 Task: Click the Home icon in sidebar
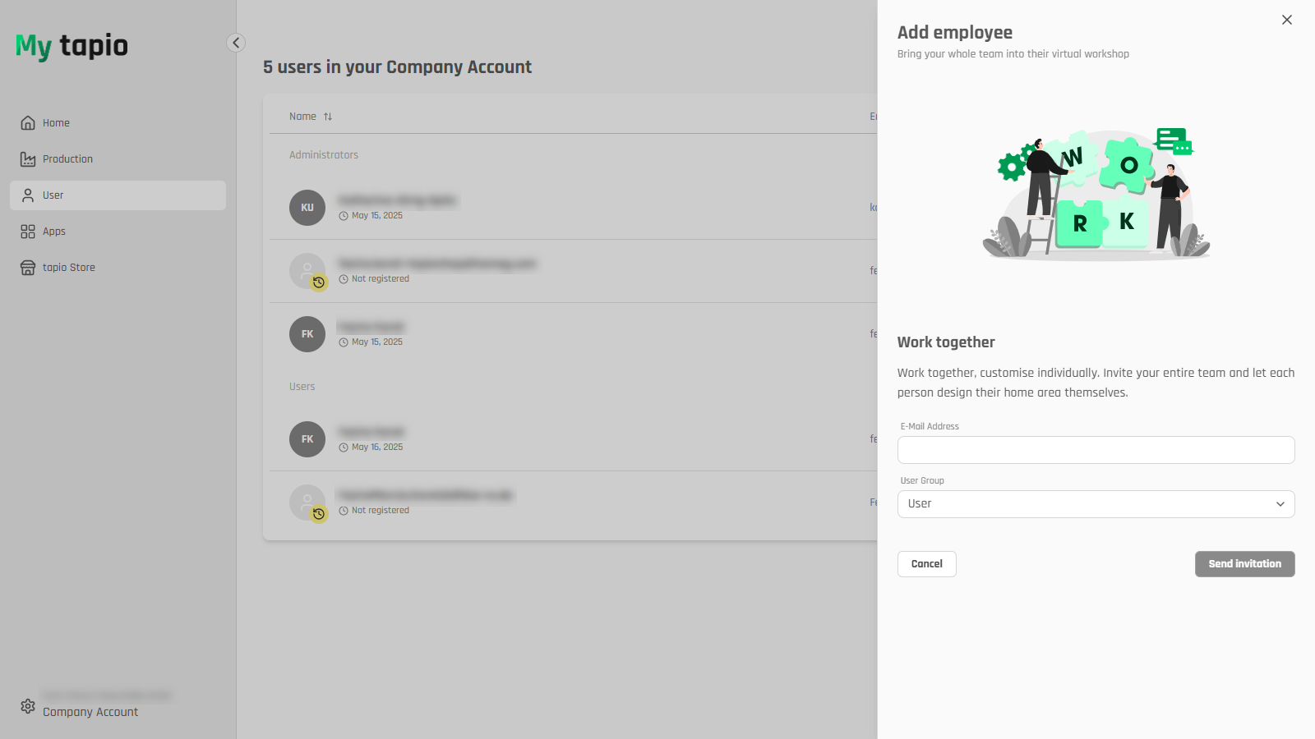coord(28,123)
